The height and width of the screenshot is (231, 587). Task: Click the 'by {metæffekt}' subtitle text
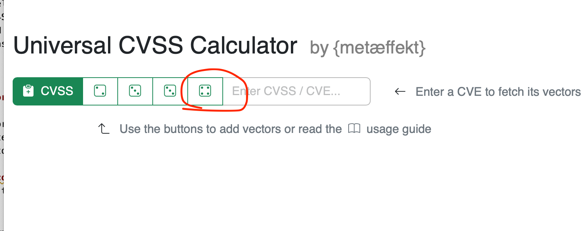(x=368, y=48)
